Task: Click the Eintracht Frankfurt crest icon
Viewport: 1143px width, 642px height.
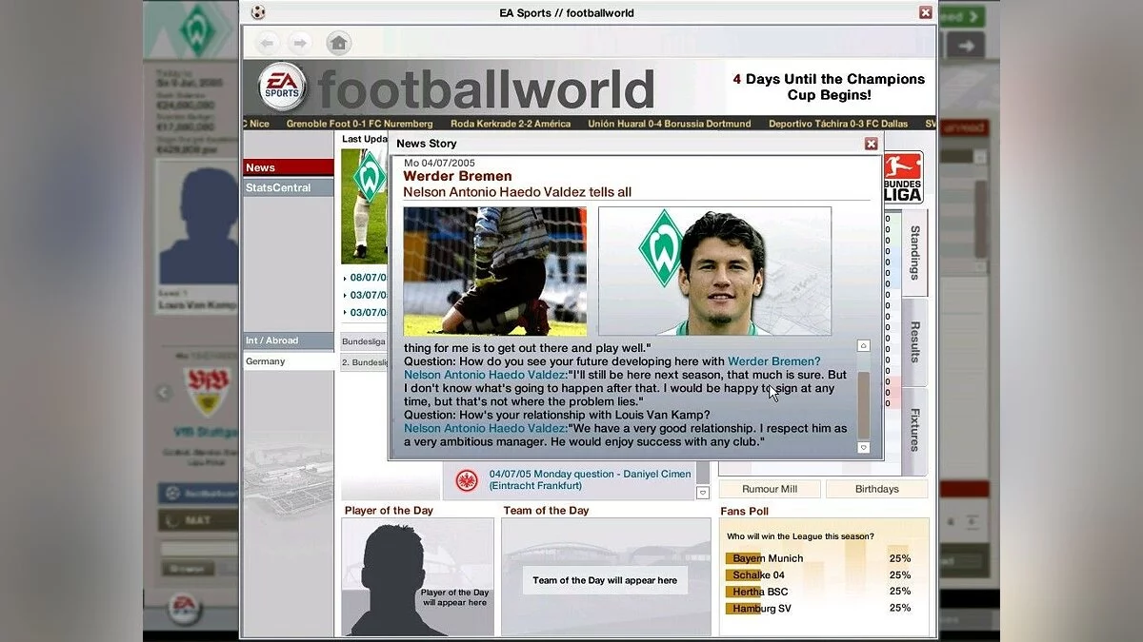Action: [467, 480]
